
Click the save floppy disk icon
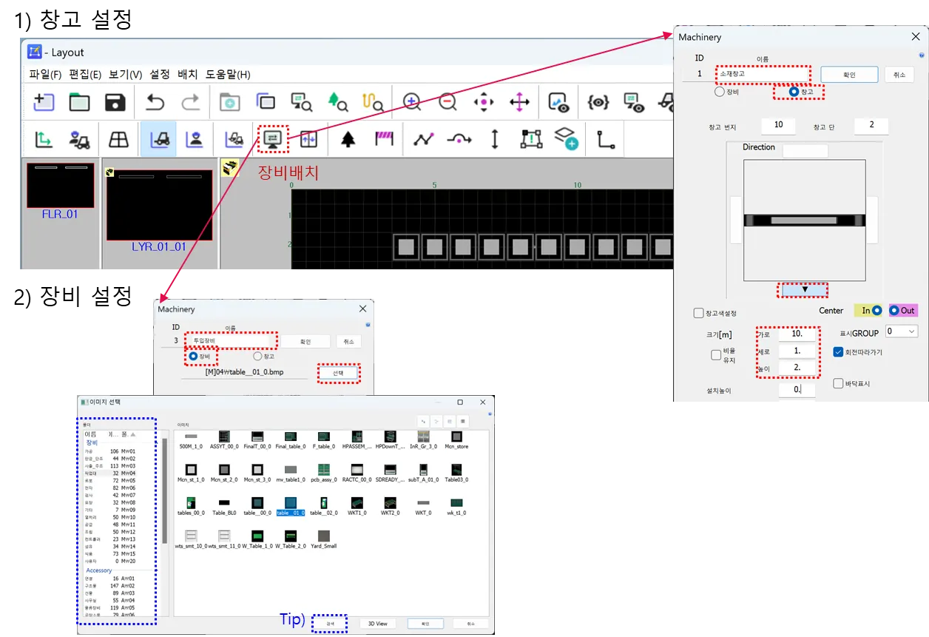(115, 102)
